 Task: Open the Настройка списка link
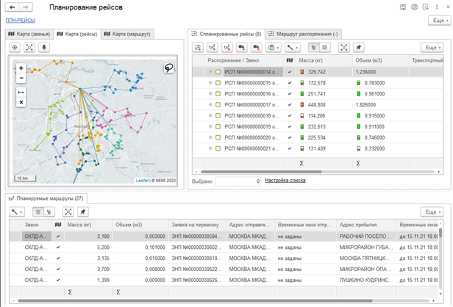coord(285,181)
